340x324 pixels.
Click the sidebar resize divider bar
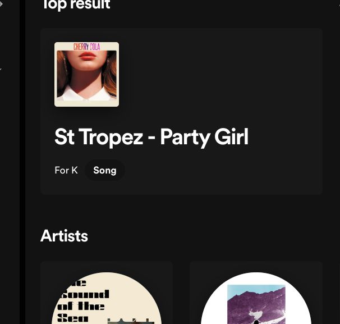click(23, 162)
